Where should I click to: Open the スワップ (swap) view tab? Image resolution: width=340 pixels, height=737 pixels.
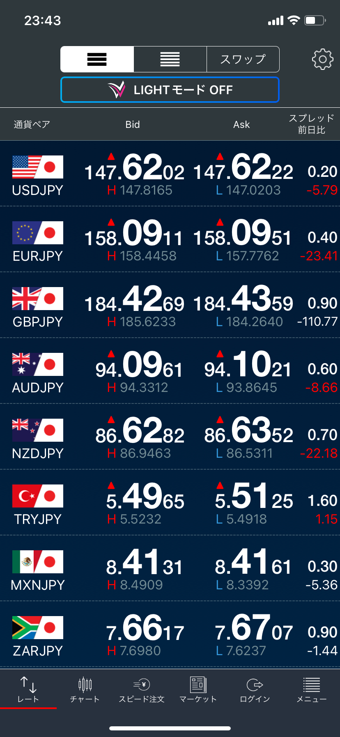[243, 60]
